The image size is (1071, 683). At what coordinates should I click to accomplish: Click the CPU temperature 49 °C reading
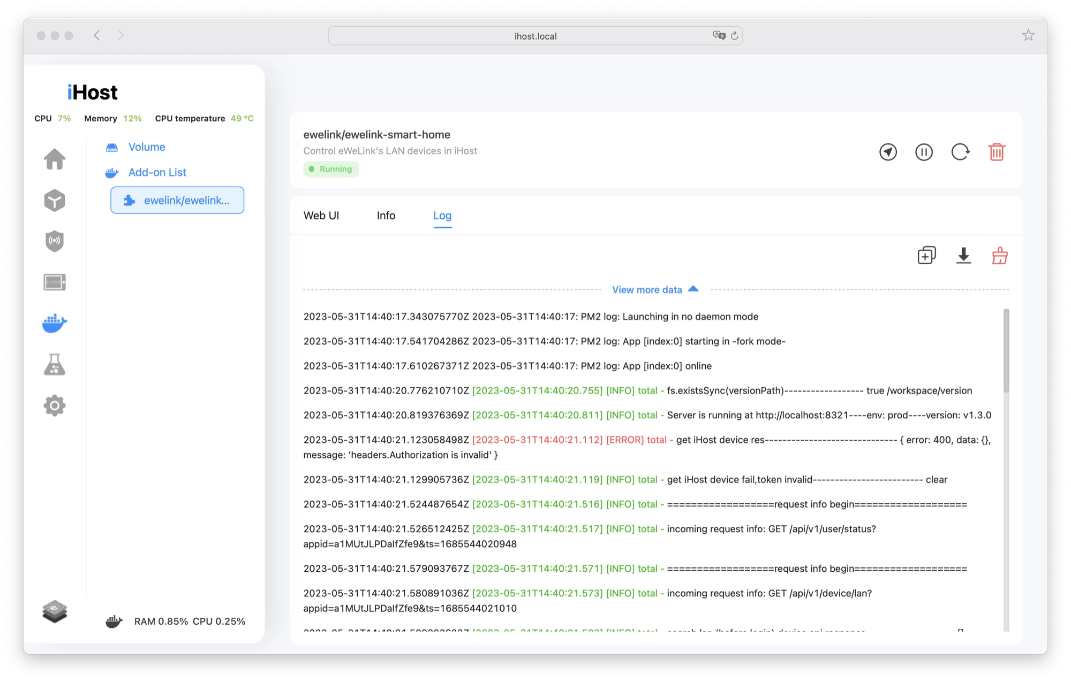pyautogui.click(x=204, y=118)
